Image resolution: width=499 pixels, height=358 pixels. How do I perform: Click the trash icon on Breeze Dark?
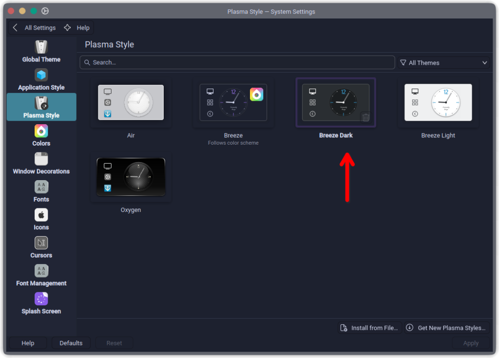[365, 117]
